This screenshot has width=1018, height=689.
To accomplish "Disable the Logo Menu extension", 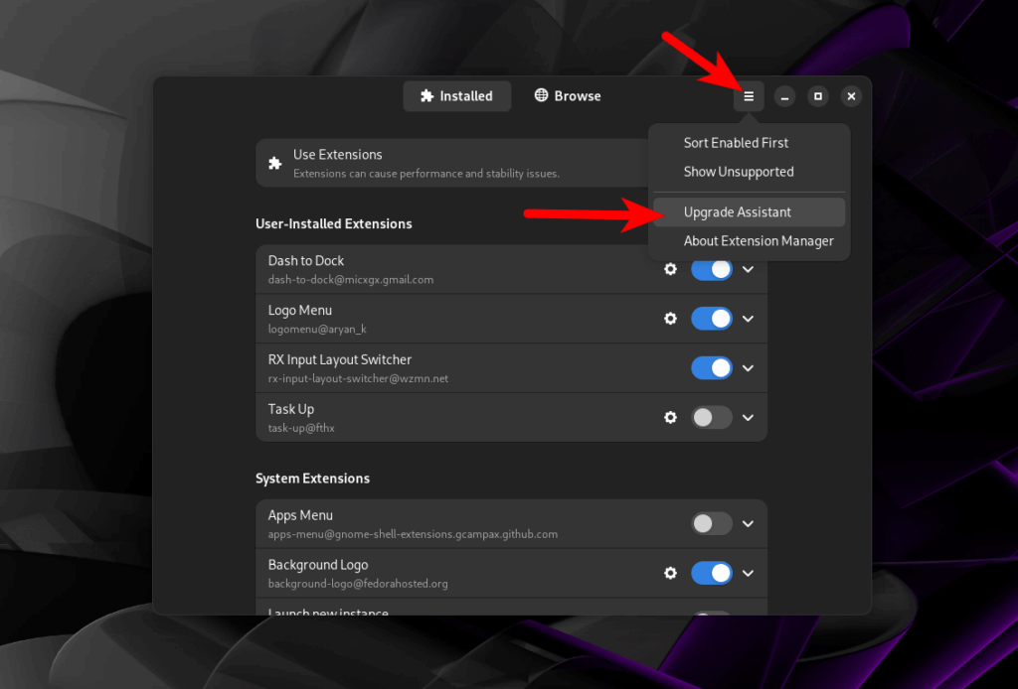I will [712, 319].
